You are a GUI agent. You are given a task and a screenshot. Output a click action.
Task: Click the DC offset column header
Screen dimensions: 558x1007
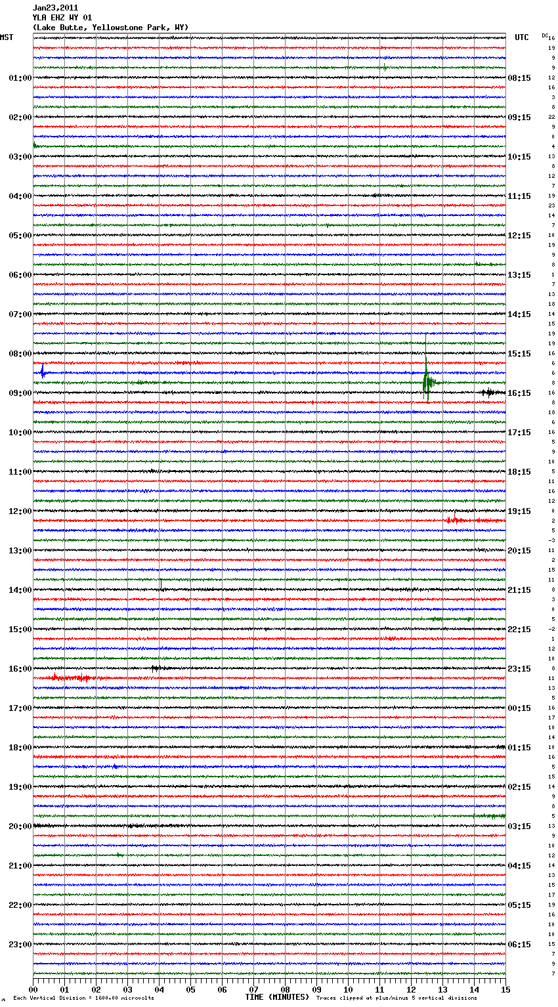click(545, 35)
